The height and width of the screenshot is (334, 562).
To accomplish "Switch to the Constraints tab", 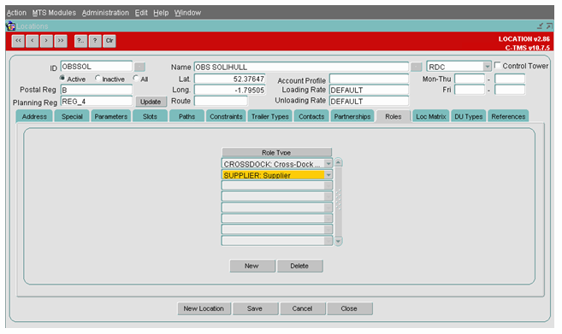I will coord(226,116).
